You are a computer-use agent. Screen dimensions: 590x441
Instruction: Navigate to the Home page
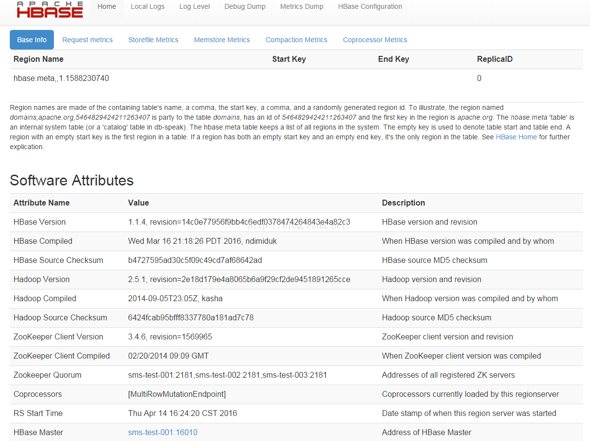click(x=106, y=6)
